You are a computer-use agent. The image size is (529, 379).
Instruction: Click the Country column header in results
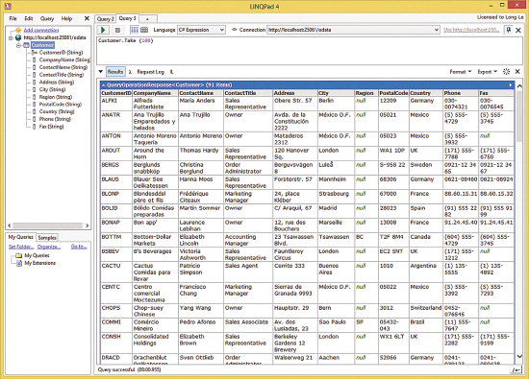tap(426, 93)
